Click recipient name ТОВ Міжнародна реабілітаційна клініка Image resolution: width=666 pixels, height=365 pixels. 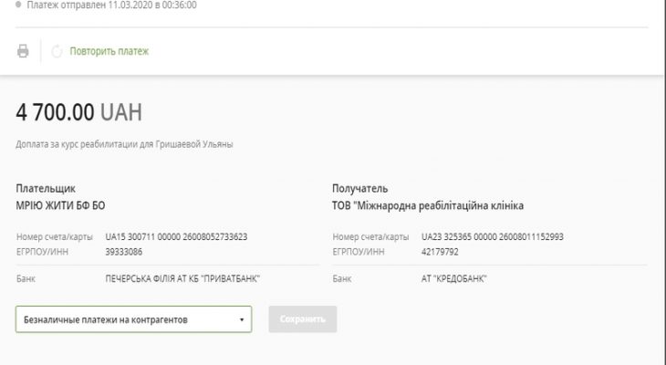(428, 205)
